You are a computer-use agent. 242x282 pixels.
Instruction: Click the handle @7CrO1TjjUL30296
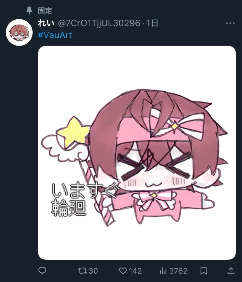(99, 23)
